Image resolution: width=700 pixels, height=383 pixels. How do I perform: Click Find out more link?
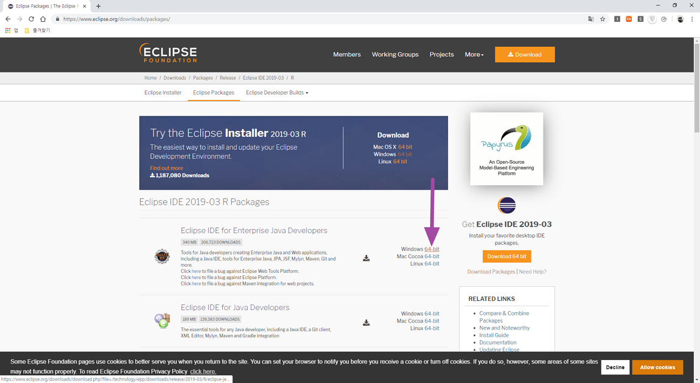pos(167,168)
